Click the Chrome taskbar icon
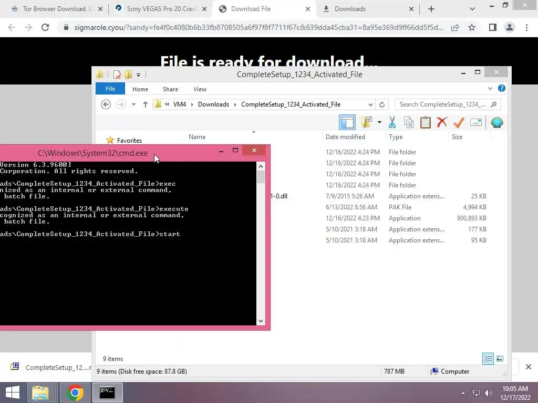Screen dimensions: 538x403 tap(75, 393)
